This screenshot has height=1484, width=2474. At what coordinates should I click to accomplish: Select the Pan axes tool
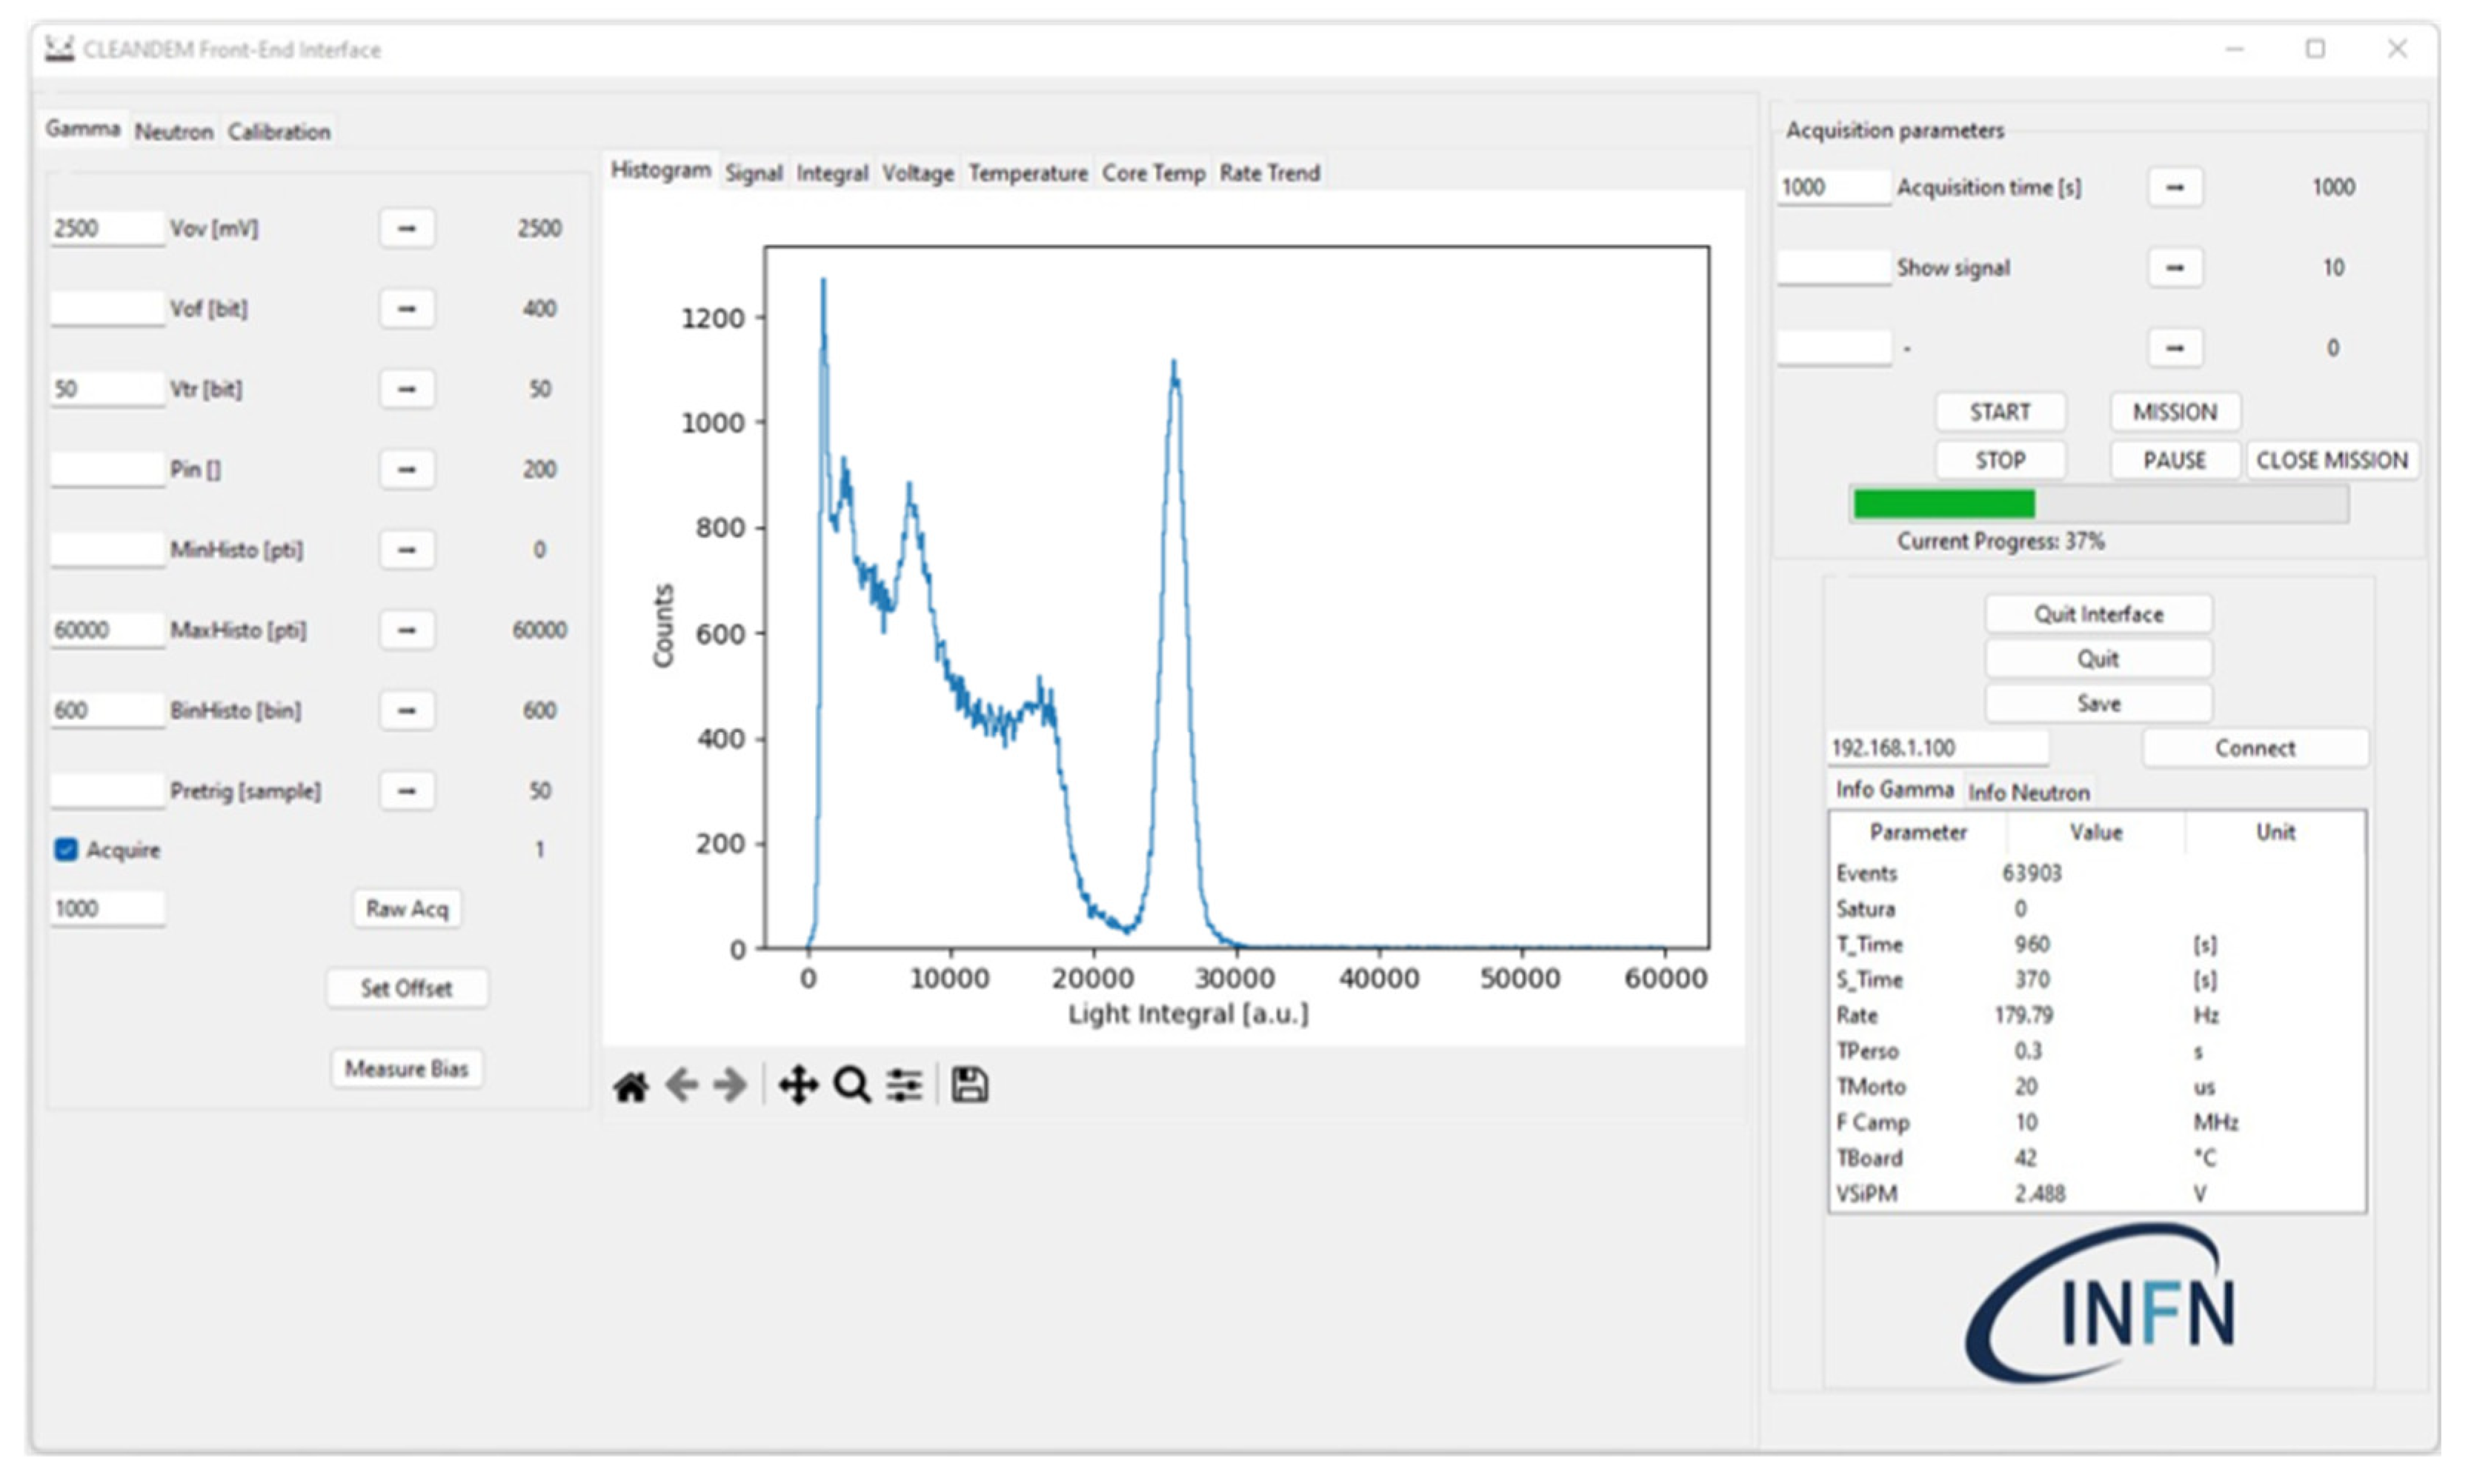pyautogui.click(x=798, y=1085)
